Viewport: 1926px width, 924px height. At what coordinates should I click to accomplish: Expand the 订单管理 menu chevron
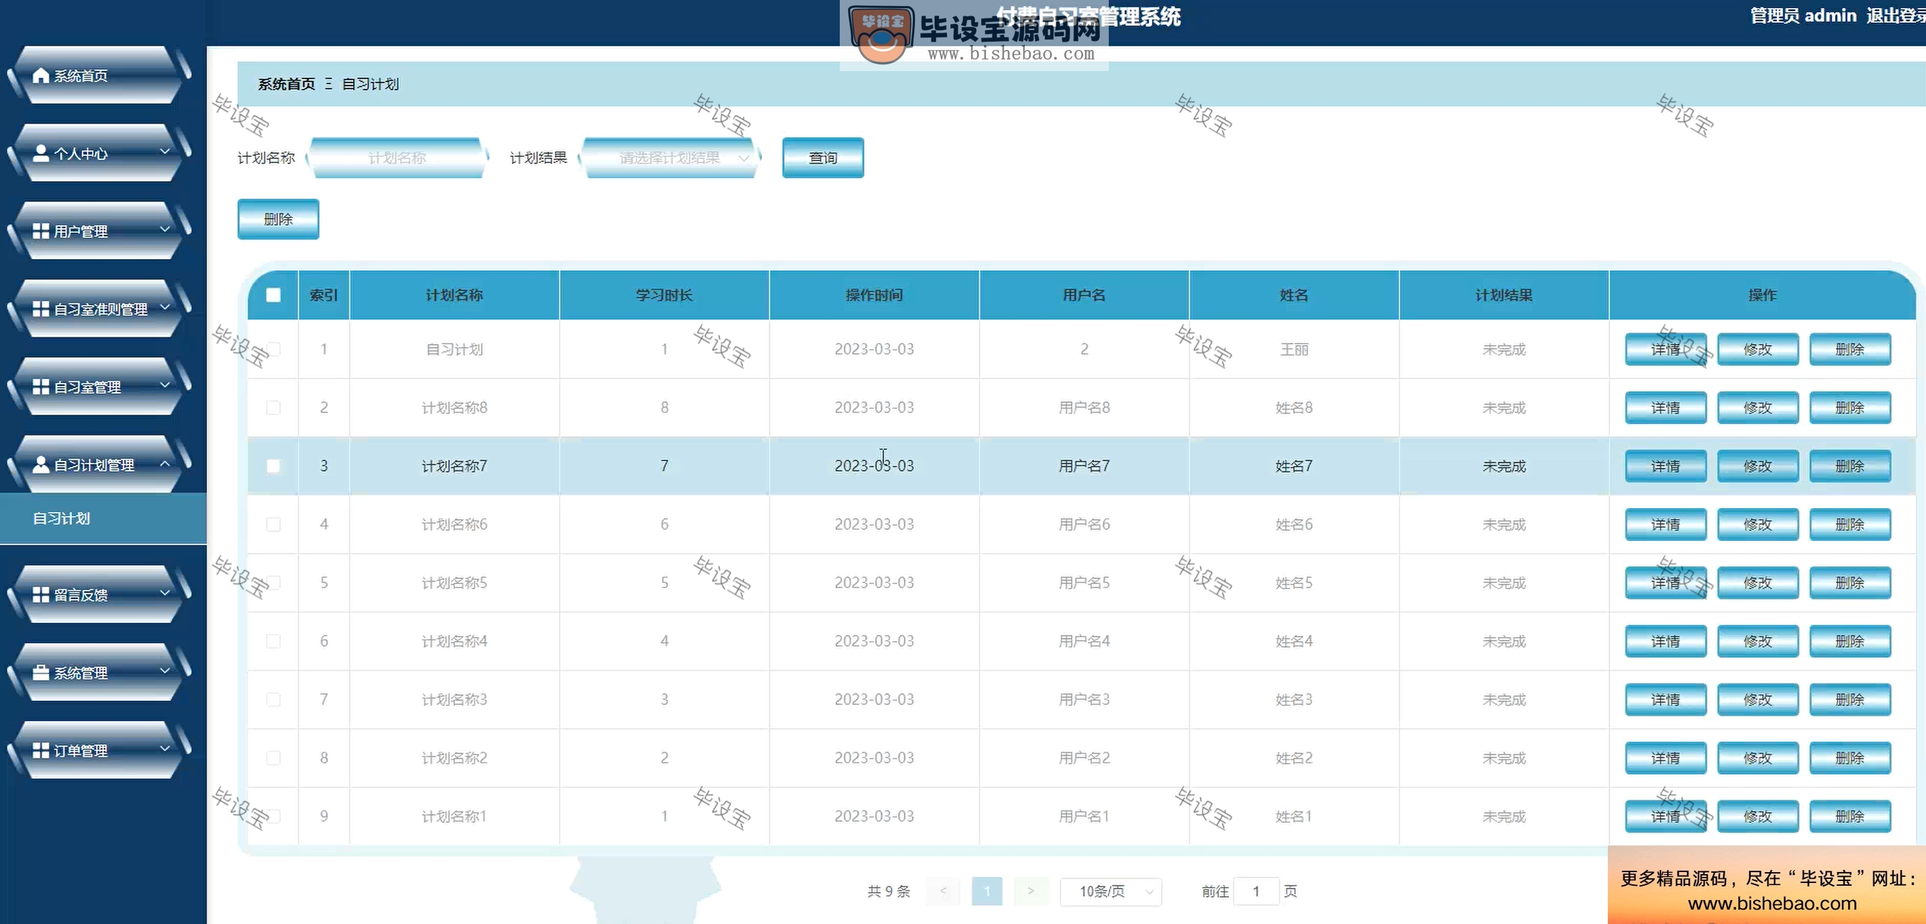pos(165,748)
